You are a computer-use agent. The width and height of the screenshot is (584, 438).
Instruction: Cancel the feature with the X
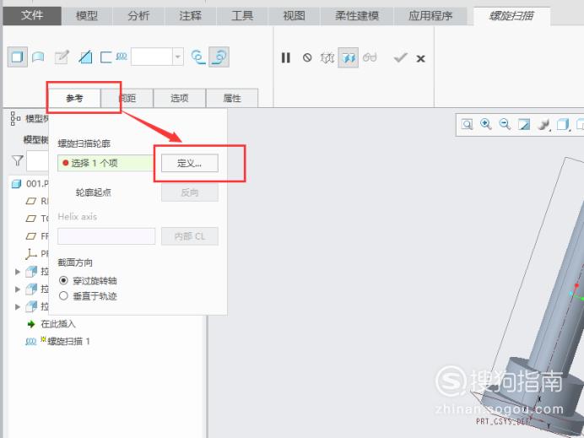(x=421, y=58)
